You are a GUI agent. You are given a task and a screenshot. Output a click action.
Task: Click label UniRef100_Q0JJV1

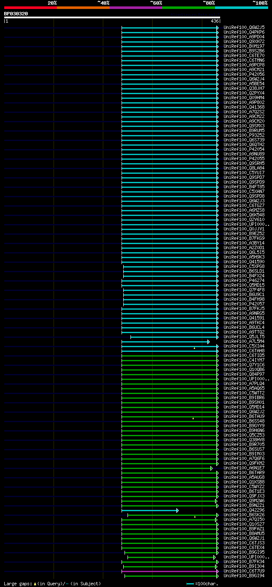[x=244, y=229]
